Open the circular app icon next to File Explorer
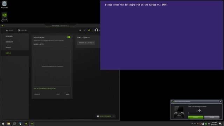This screenshot has width=224, height=126. pyautogui.click(x=14, y=124)
